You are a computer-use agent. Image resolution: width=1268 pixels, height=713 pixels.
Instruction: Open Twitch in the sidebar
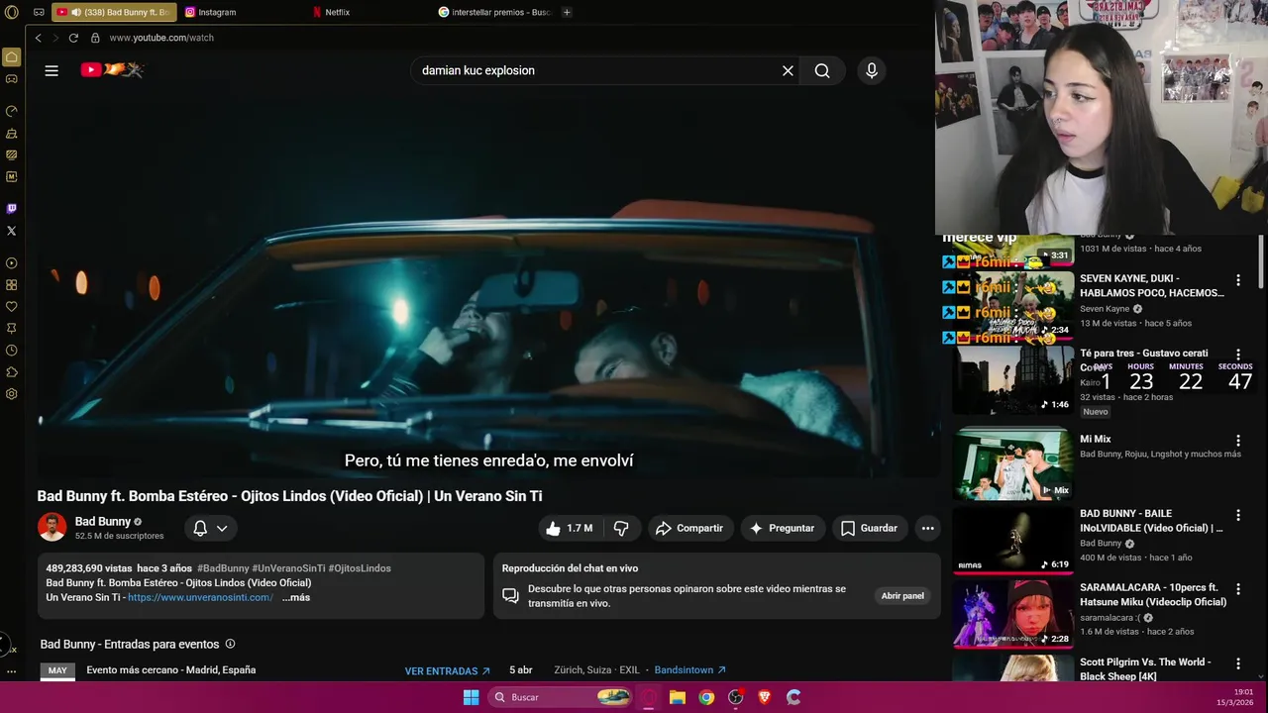click(12, 209)
